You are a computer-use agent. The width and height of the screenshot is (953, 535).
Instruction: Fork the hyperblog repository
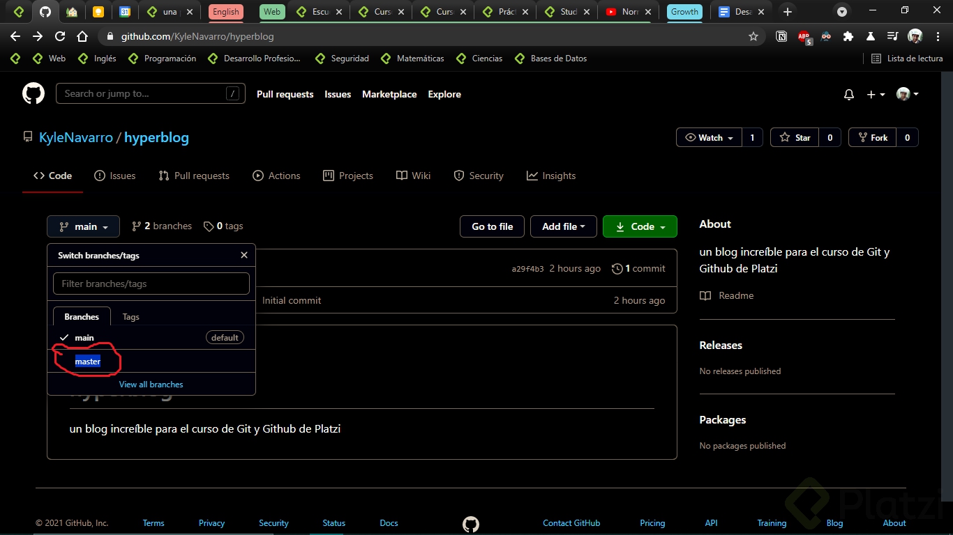[872, 137]
